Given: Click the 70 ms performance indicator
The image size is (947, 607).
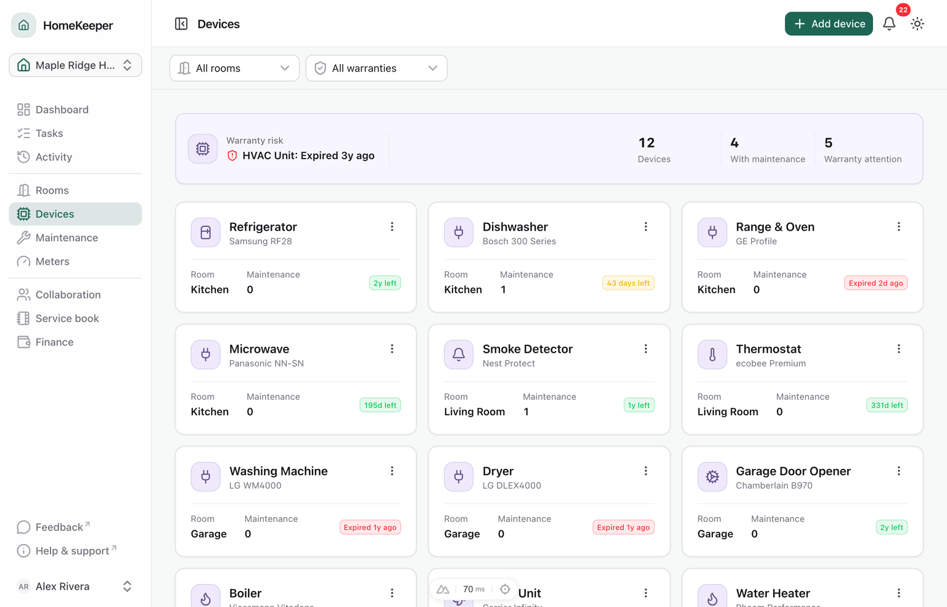Looking at the screenshot, I should [474, 589].
